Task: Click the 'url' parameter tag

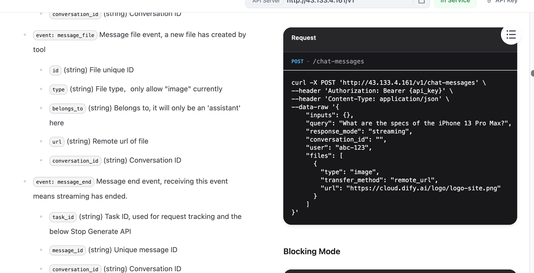Action: coord(57,142)
